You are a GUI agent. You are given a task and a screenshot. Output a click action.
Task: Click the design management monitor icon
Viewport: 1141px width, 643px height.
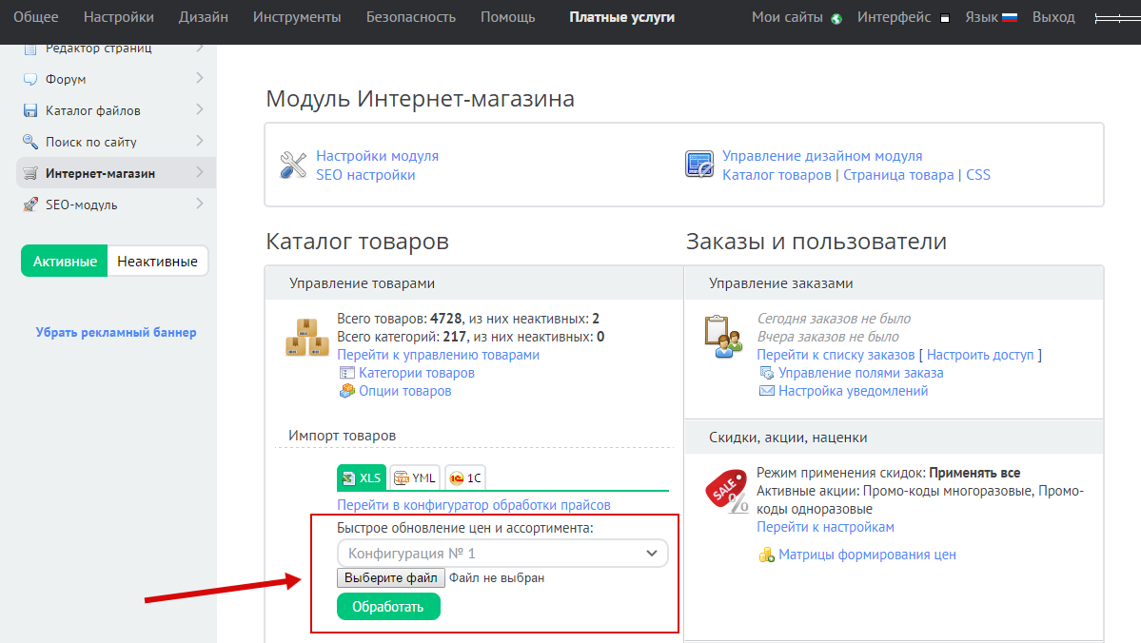pos(699,165)
